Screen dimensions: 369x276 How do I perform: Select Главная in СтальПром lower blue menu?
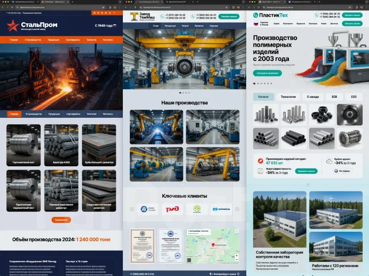click(14, 114)
